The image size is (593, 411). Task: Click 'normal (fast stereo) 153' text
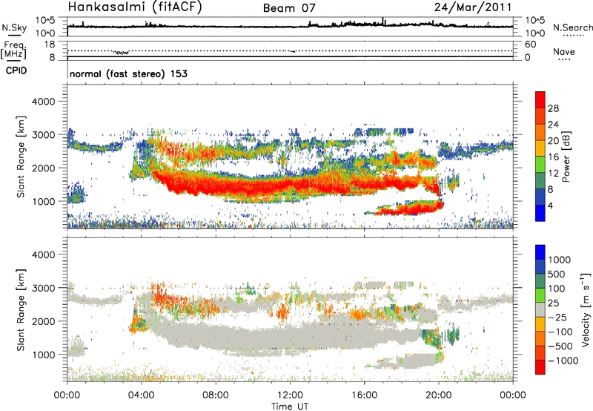(x=128, y=73)
